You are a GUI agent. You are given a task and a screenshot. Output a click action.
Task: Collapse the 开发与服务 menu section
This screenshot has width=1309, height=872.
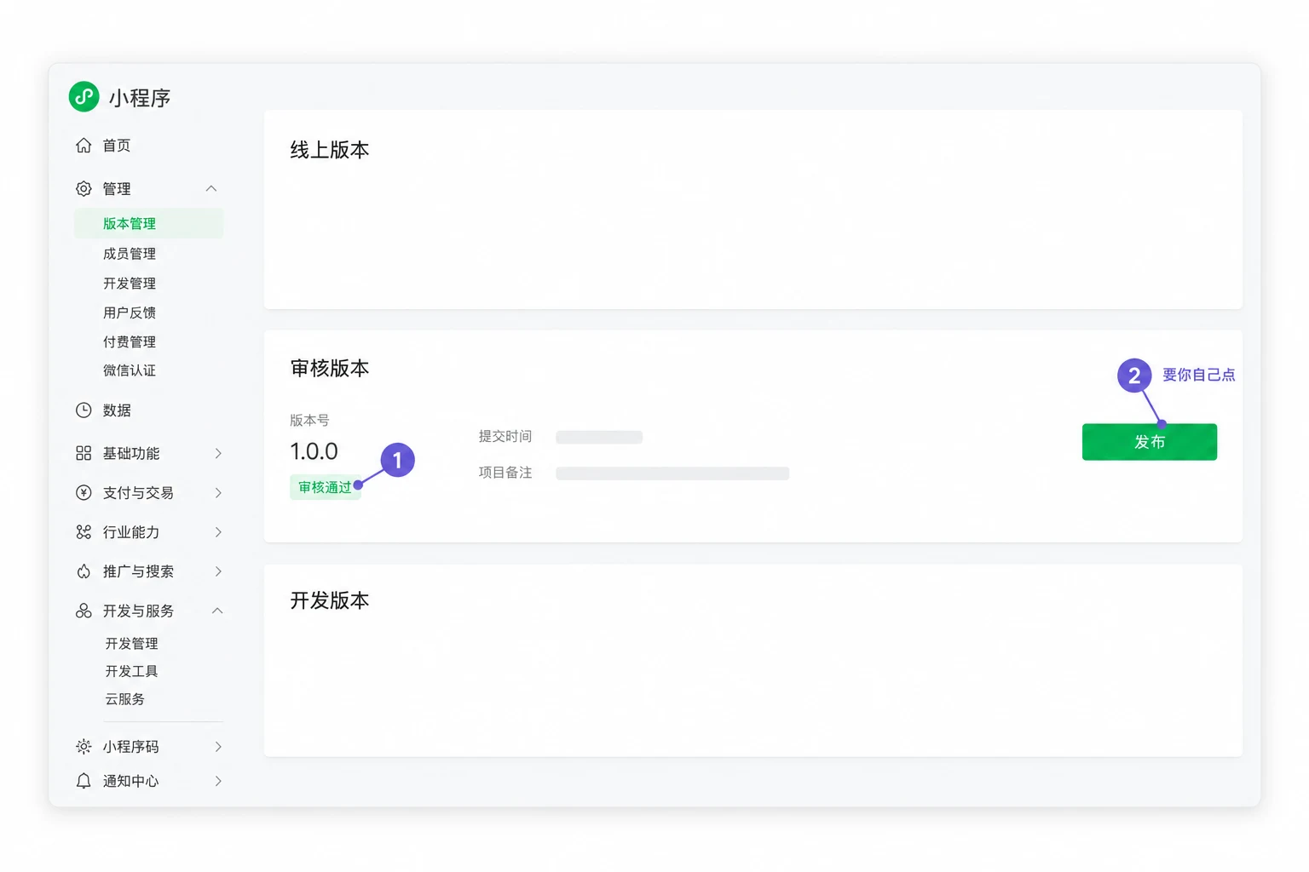(x=217, y=611)
